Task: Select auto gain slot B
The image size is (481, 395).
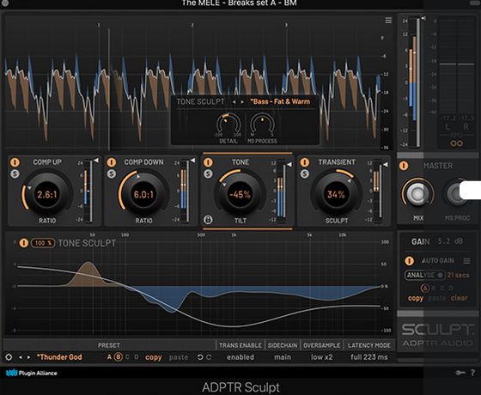Action: click(434, 289)
